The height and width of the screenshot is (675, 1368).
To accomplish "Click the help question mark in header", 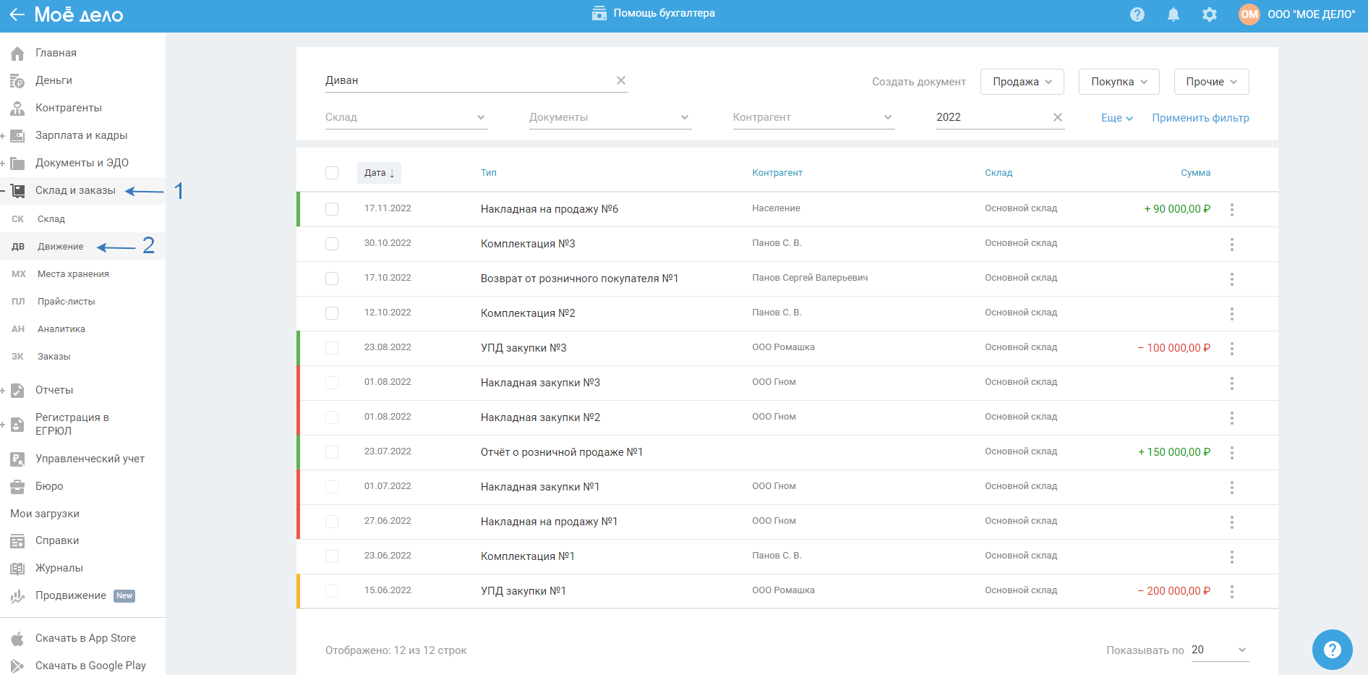I will click(x=1137, y=14).
